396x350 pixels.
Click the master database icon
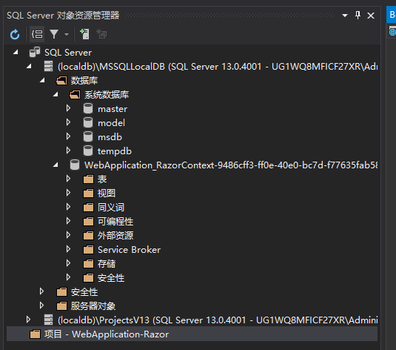click(88, 108)
